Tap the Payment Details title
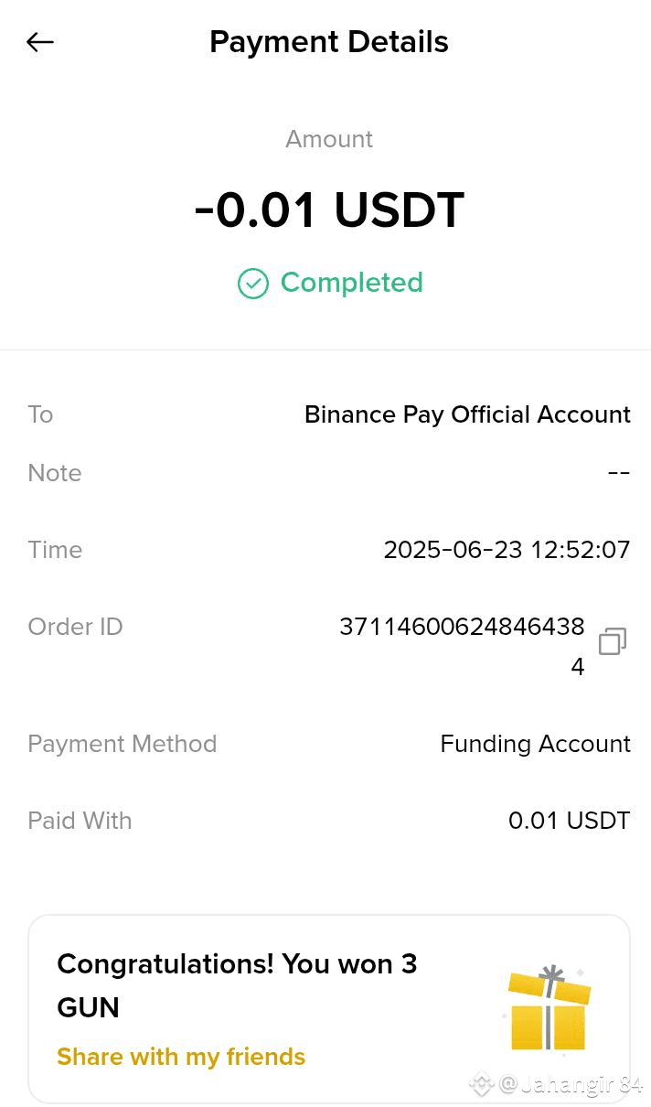Viewport: 651px width, 1107px height. point(329,42)
